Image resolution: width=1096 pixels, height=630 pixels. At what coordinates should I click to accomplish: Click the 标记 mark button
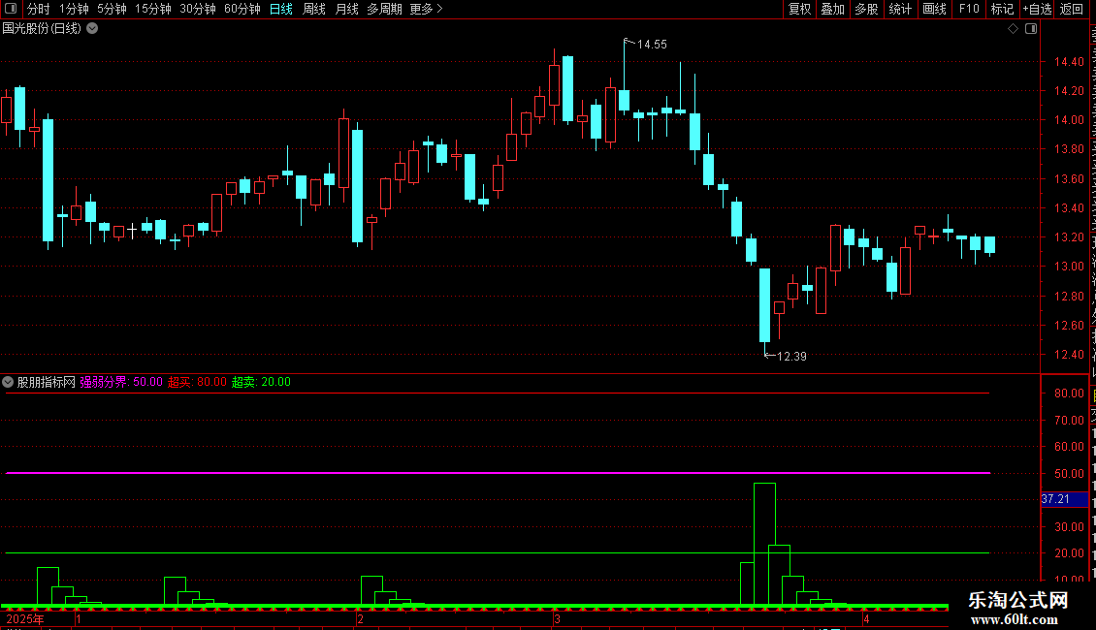click(x=1002, y=9)
